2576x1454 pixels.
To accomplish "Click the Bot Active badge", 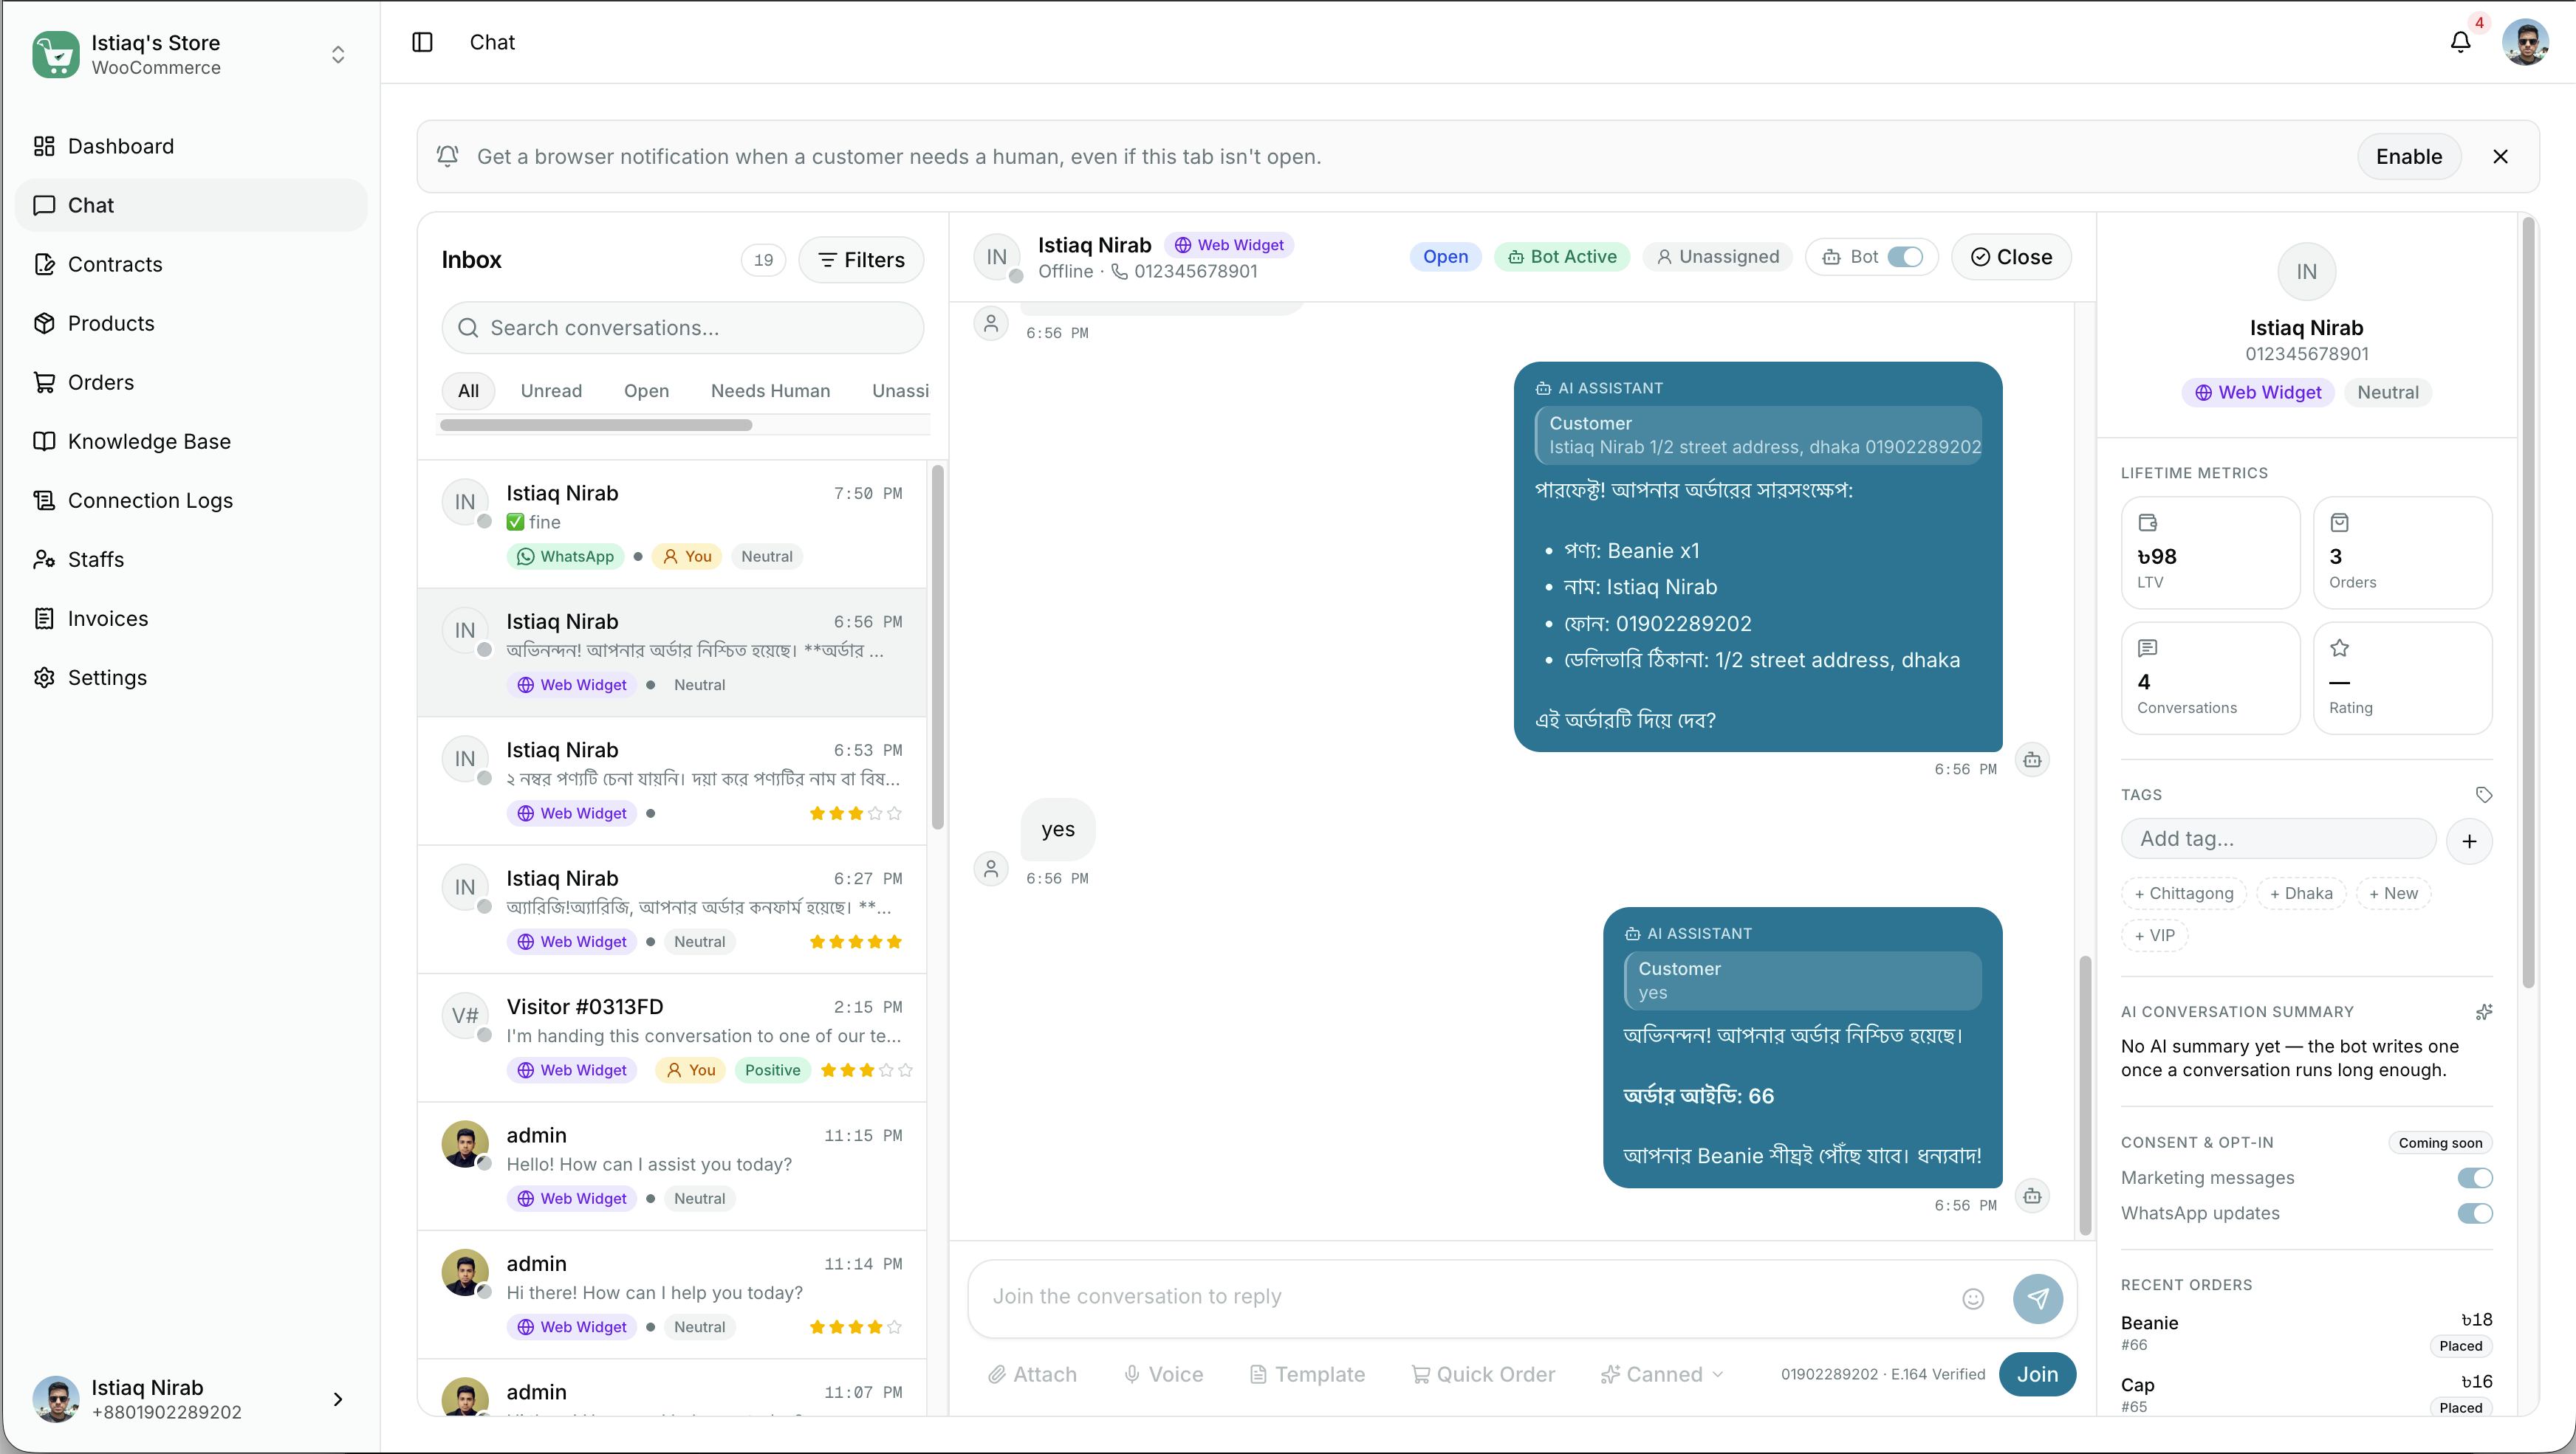I will (x=1562, y=257).
